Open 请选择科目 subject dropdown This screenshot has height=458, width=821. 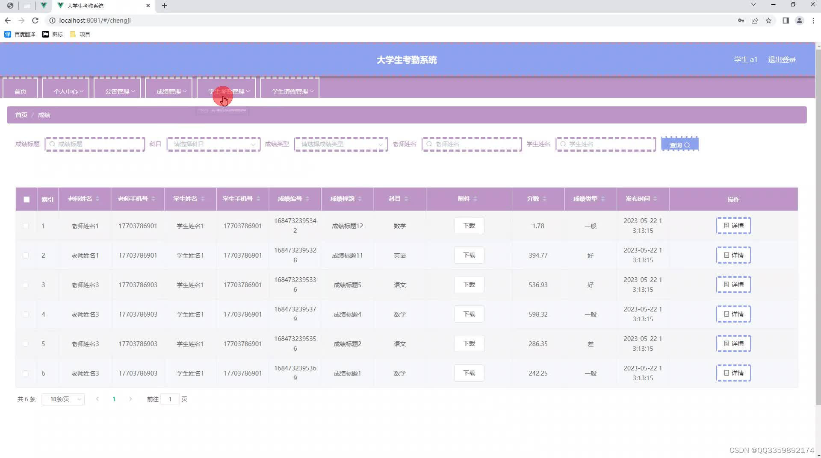coord(213,144)
